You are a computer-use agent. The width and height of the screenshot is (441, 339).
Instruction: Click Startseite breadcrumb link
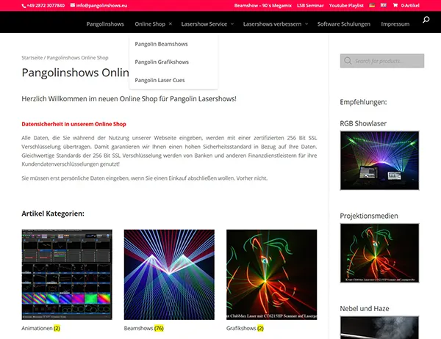click(32, 57)
